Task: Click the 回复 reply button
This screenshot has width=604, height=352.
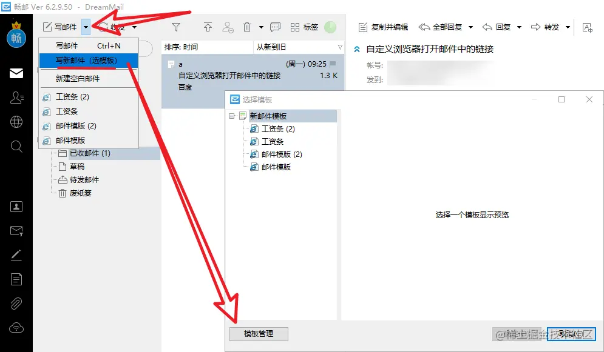Action: (497, 27)
